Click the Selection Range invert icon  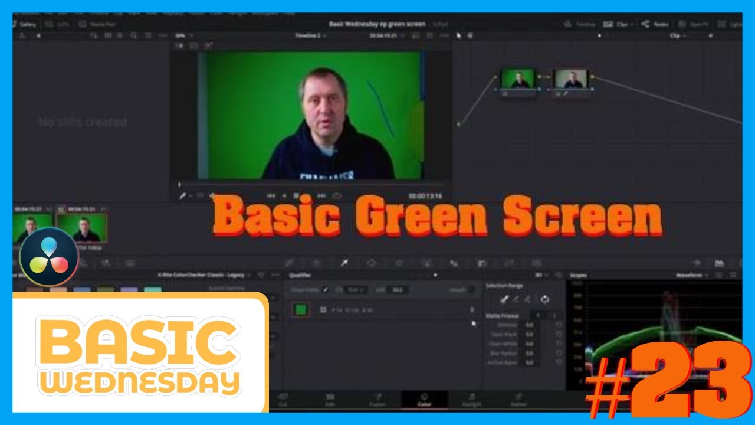tap(544, 299)
